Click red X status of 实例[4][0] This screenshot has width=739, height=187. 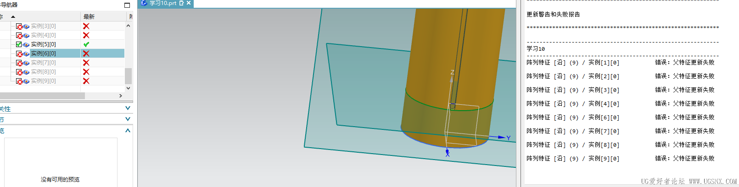pos(86,35)
